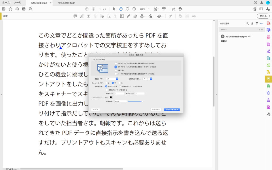The width and height of the screenshot is (272, 170).
Task: Open comments panel options (three dots)
Action: (x=262, y=23)
